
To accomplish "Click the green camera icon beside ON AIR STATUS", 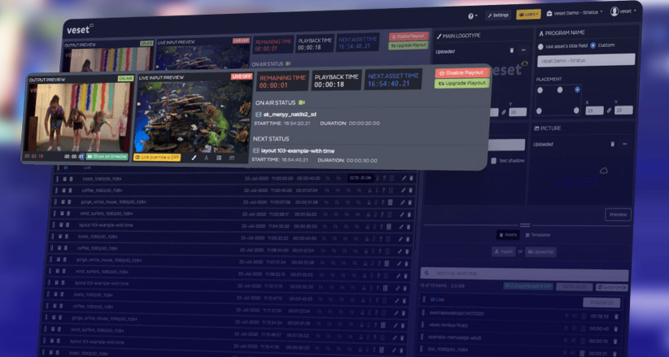I will pyautogui.click(x=302, y=102).
